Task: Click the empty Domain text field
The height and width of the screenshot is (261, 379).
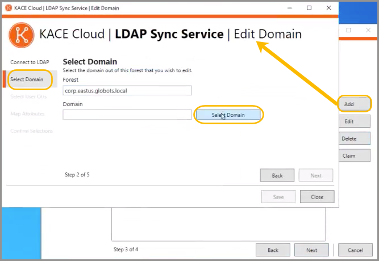Action: pyautogui.click(x=127, y=115)
